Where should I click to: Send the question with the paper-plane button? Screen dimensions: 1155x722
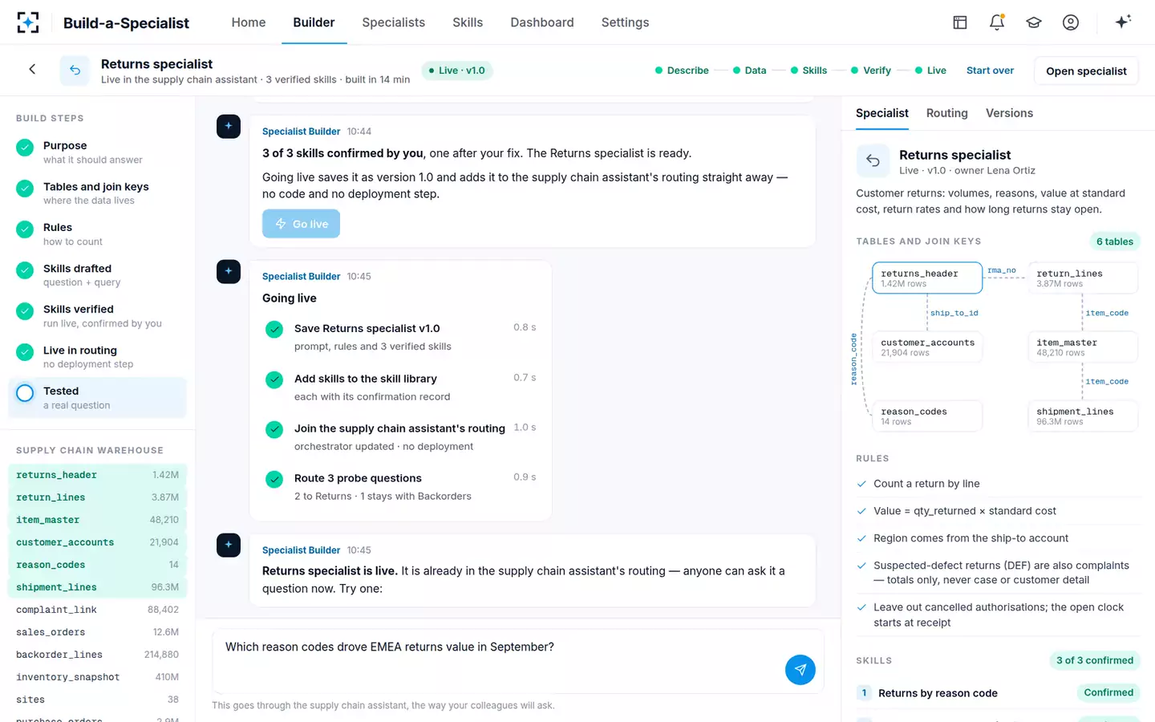pos(800,670)
